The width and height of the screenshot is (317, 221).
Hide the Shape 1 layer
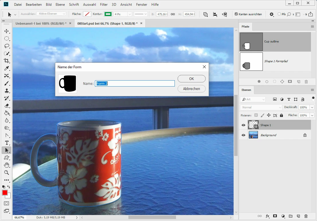(x=243, y=125)
